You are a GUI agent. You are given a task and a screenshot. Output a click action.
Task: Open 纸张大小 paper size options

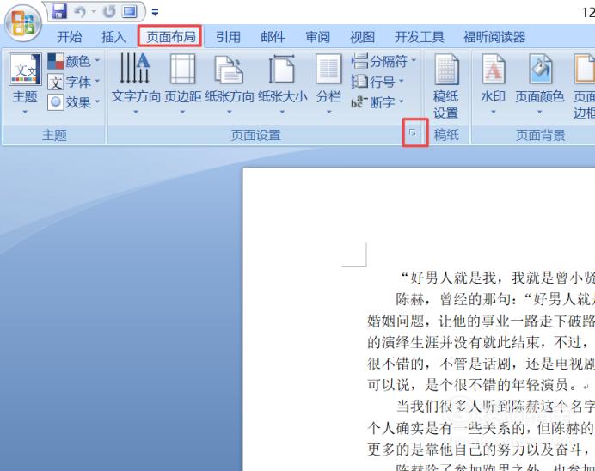tap(282, 83)
